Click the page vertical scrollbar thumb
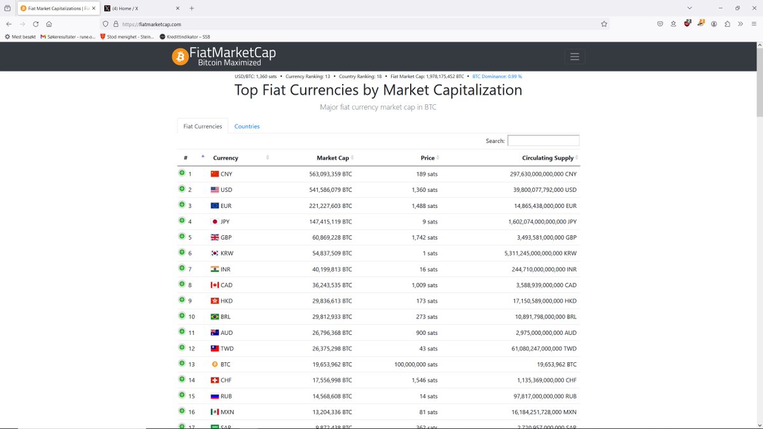This screenshot has height=429, width=763. tap(759, 83)
